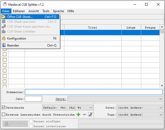The image size is (165, 130).
Task: Open the Sprache menu
Action: pyautogui.click(x=58, y=11)
